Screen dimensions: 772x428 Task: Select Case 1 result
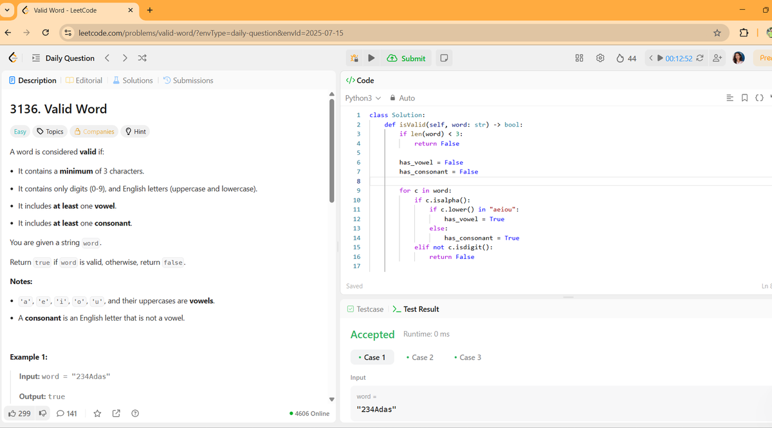point(371,357)
